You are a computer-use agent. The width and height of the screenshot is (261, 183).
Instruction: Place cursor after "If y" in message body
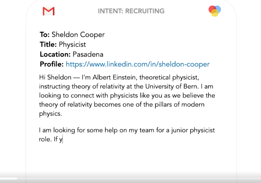click(x=63, y=139)
